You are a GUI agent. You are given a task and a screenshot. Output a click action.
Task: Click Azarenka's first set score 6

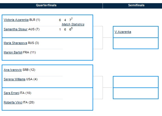click(x=60, y=20)
